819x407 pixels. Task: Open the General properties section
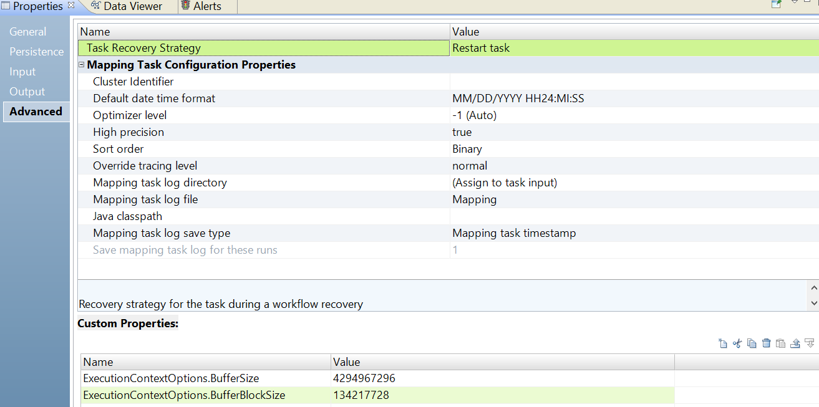[x=27, y=32]
